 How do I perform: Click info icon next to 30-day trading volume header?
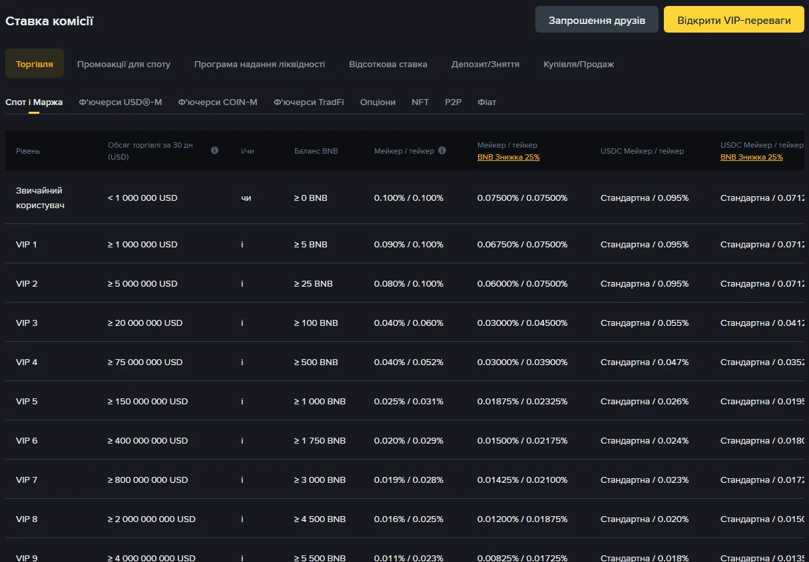(x=214, y=150)
